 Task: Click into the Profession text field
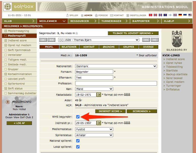pos(116,83)
